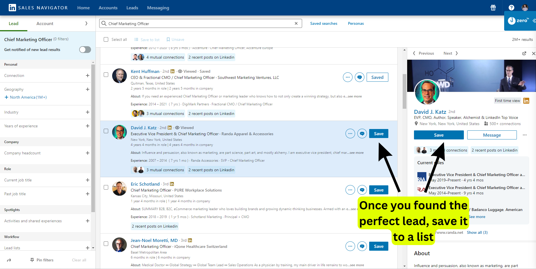Expand the Past job title filter

click(88, 194)
